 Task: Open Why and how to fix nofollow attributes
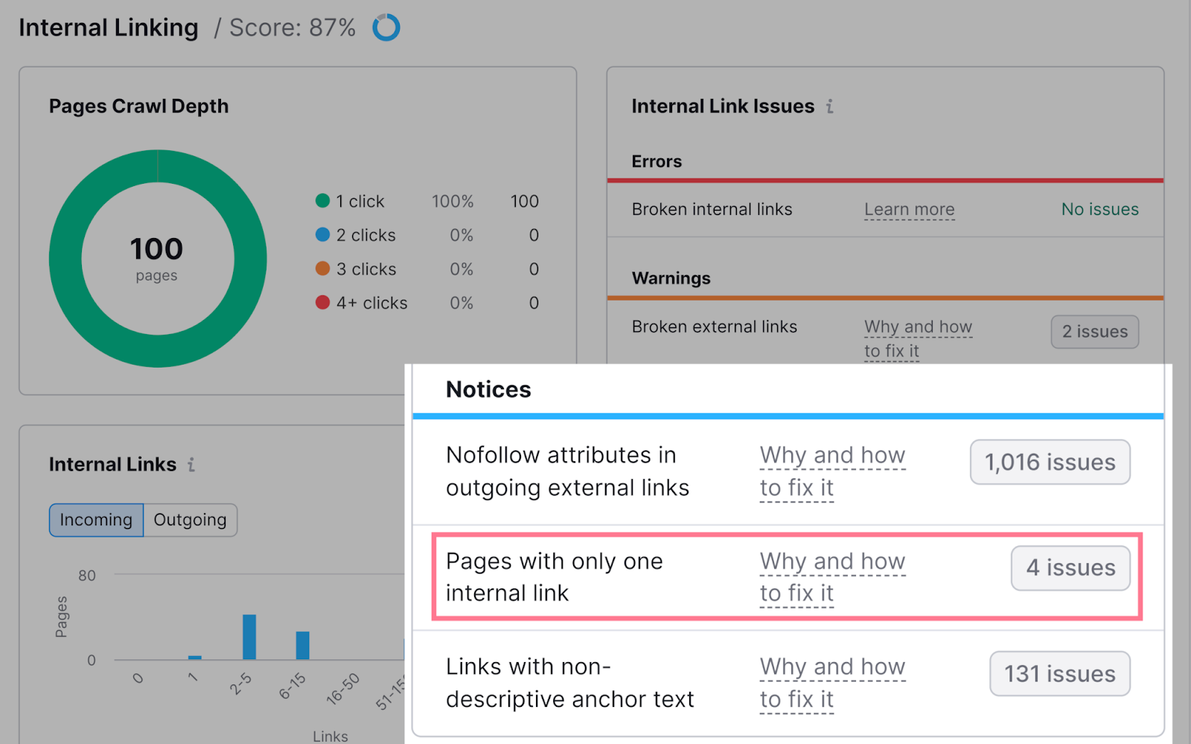832,471
